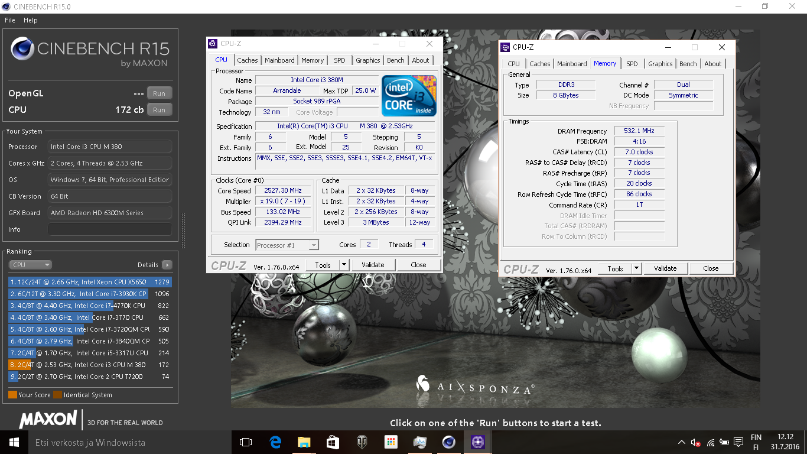Toggle the ranking Details arrow button

167,265
